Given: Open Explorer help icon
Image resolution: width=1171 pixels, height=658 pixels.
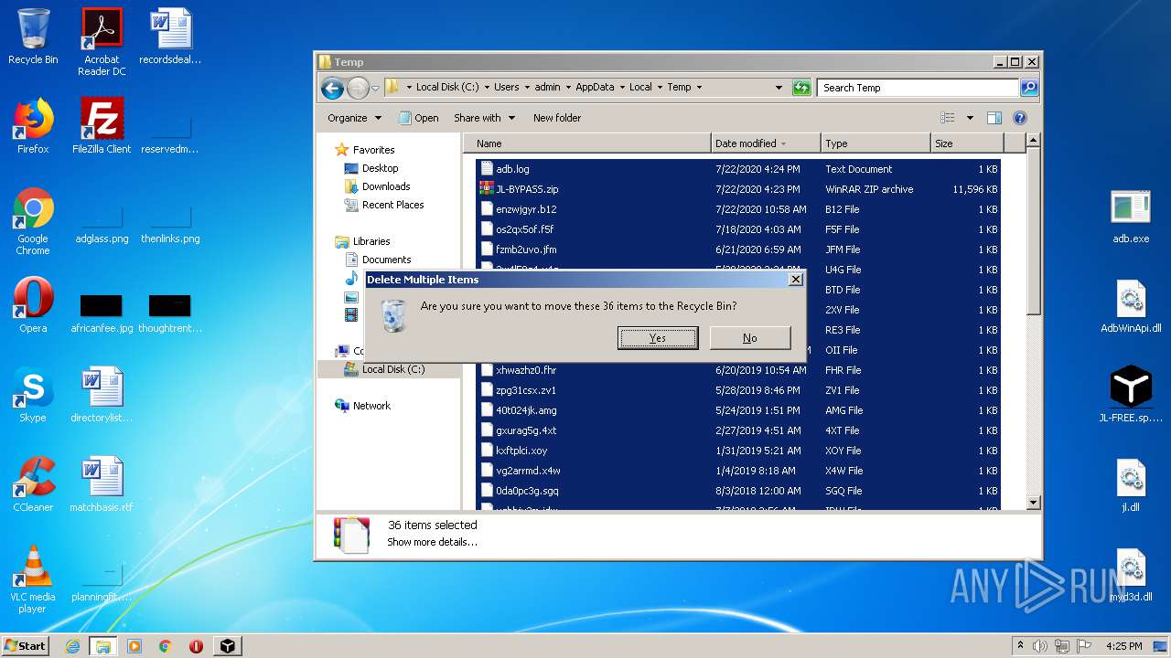Looking at the screenshot, I should point(1020,118).
